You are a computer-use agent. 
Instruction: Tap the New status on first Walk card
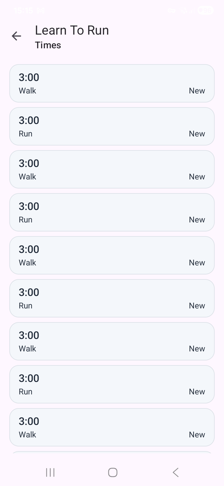(197, 91)
